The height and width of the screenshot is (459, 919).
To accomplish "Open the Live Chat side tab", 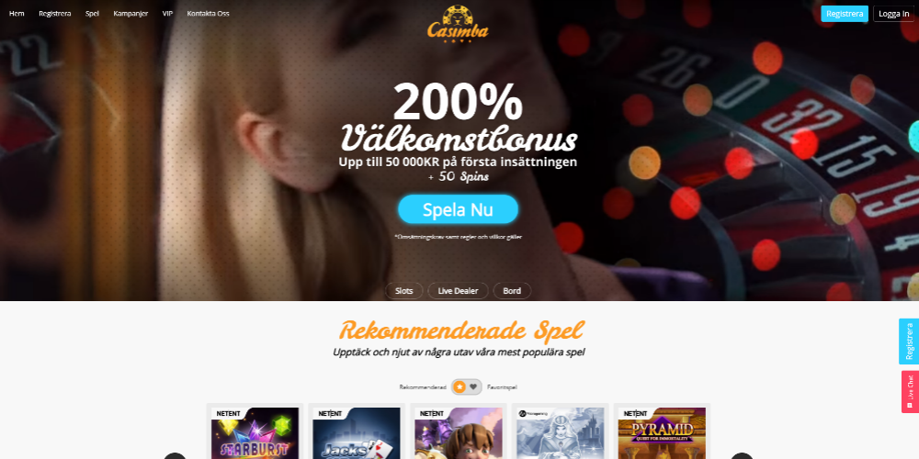I will point(909,392).
